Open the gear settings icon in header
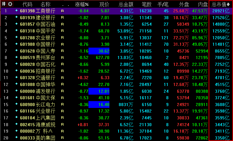233x141 pixels. click(10, 4)
